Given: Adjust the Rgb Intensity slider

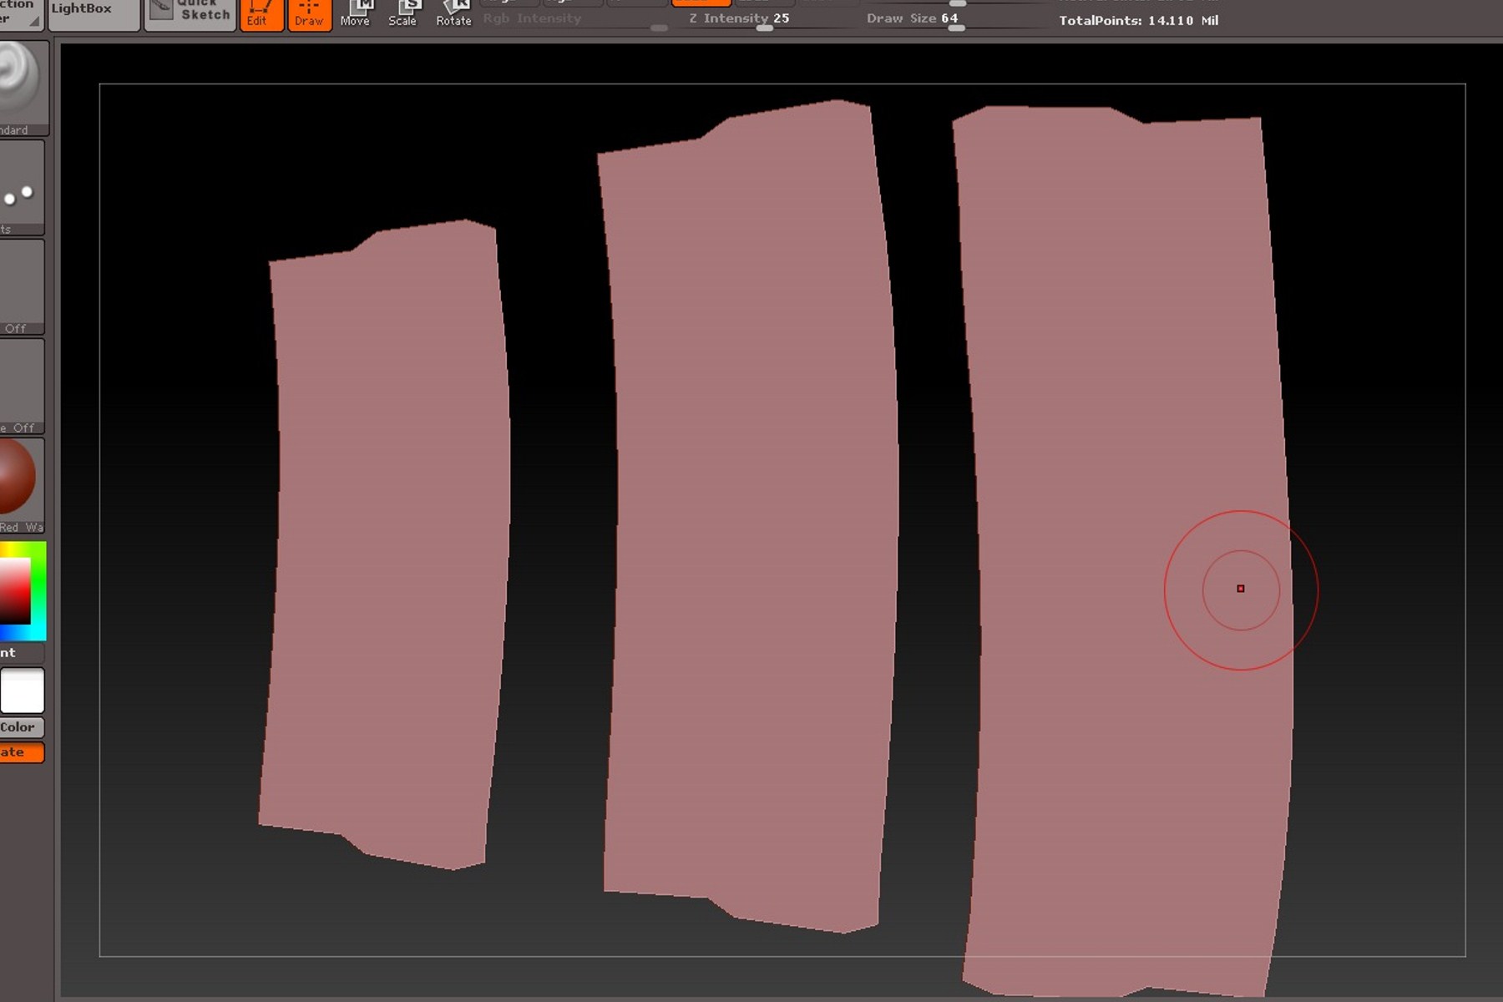Looking at the screenshot, I should [575, 20].
